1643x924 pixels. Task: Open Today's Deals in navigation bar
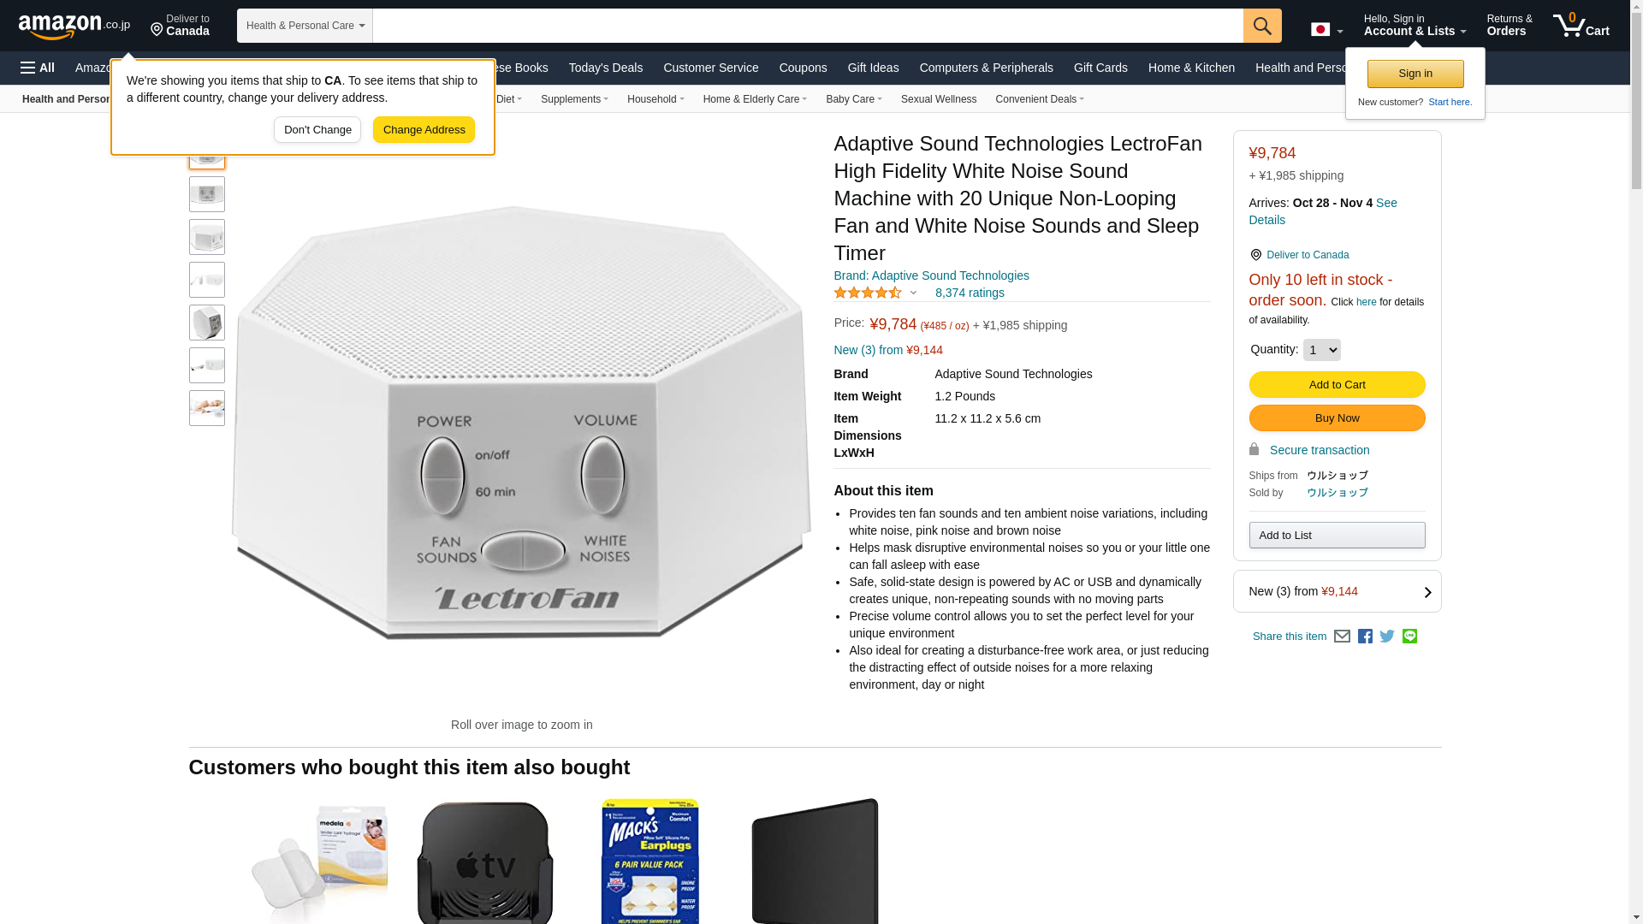605,68
